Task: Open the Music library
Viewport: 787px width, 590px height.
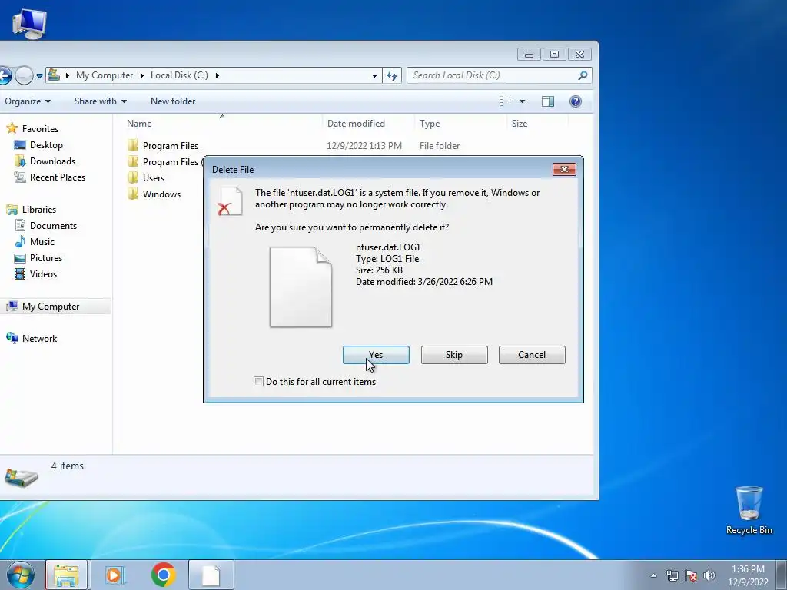Action: tap(42, 242)
